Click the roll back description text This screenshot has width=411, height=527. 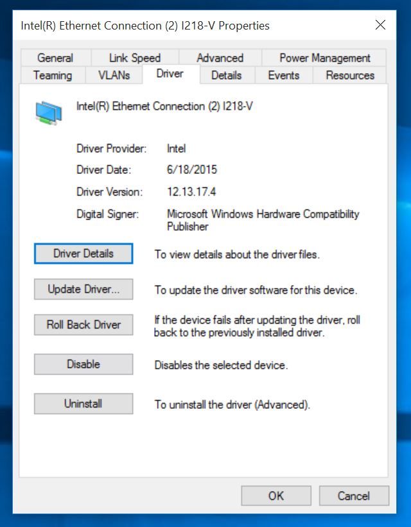(x=257, y=326)
